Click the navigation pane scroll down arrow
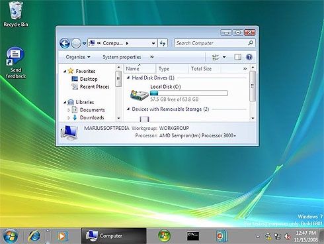324x244 pixels. click(x=119, y=118)
